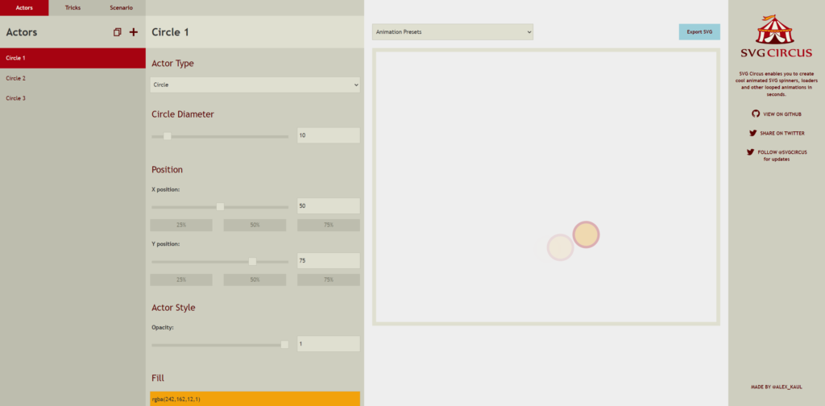Click the Circle Diameter value field
825x406 pixels.
[x=329, y=135]
